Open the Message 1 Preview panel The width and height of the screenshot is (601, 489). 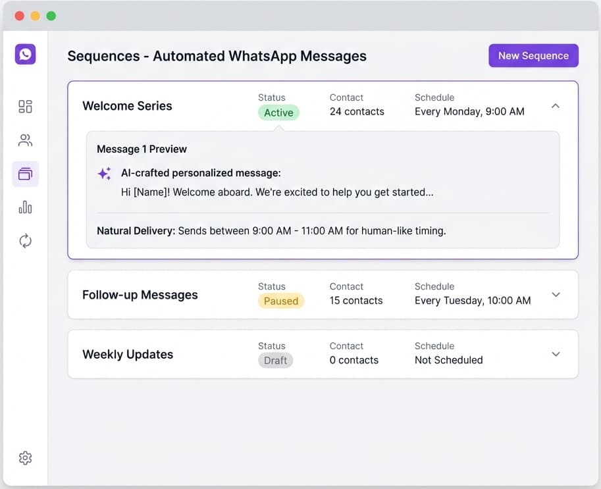141,149
